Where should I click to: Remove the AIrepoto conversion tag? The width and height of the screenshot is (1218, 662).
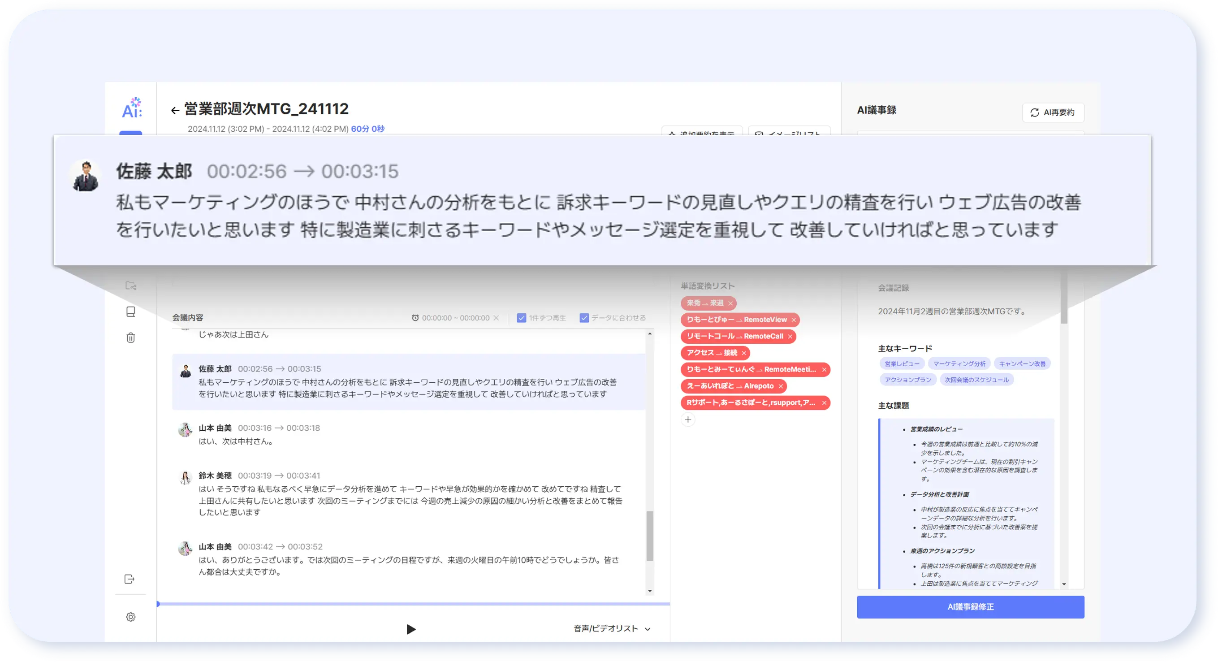[x=780, y=386]
